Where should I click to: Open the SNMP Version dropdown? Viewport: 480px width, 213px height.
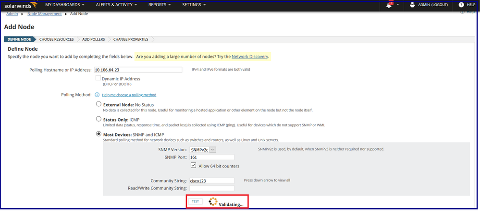[203, 149]
